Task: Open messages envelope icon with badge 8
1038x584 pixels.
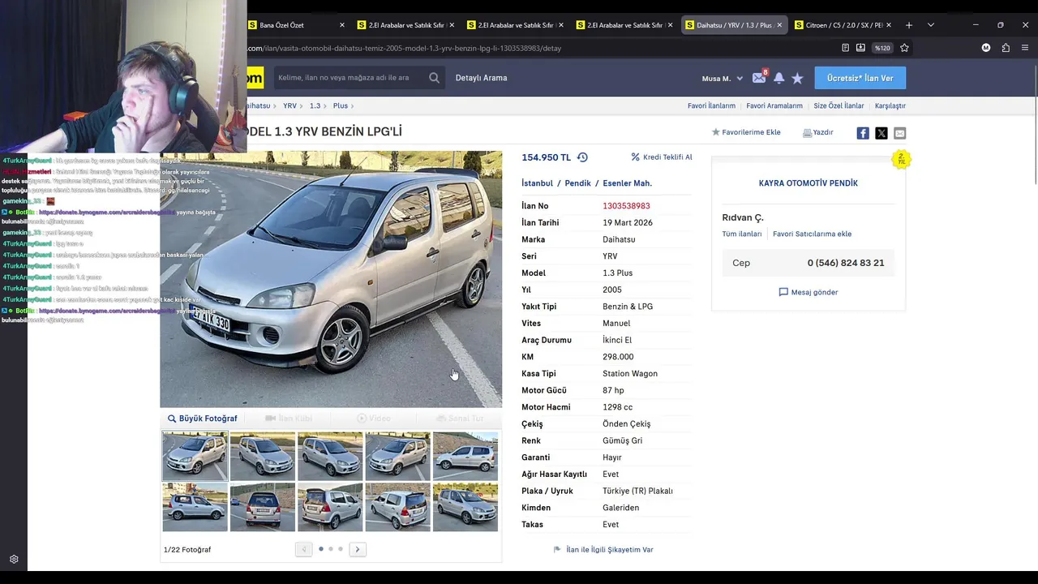Action: 759,78
